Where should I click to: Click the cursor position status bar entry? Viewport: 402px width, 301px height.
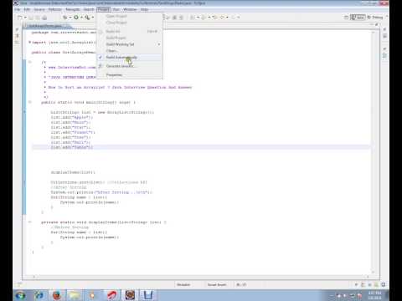[x=241, y=284]
